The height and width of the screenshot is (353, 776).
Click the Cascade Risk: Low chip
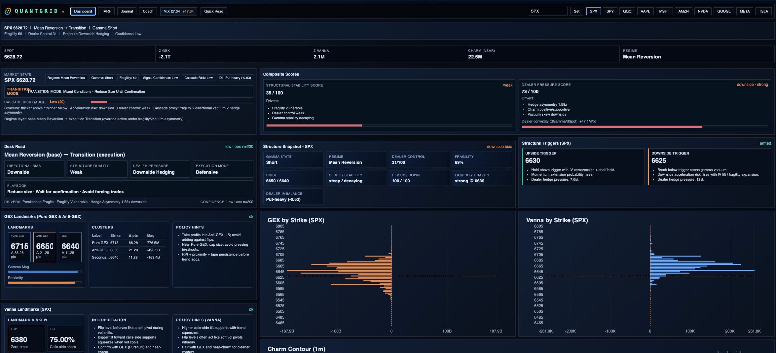click(x=198, y=78)
